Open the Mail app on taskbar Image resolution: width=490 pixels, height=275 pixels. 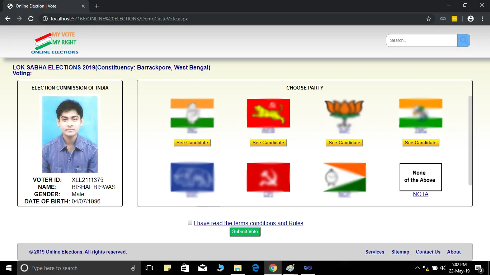(x=203, y=268)
